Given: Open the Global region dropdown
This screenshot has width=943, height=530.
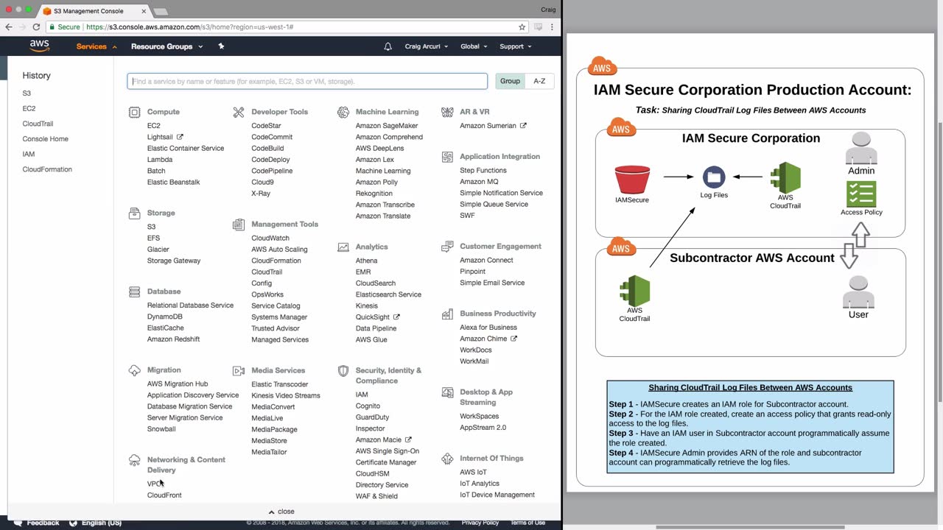Looking at the screenshot, I should (x=474, y=46).
